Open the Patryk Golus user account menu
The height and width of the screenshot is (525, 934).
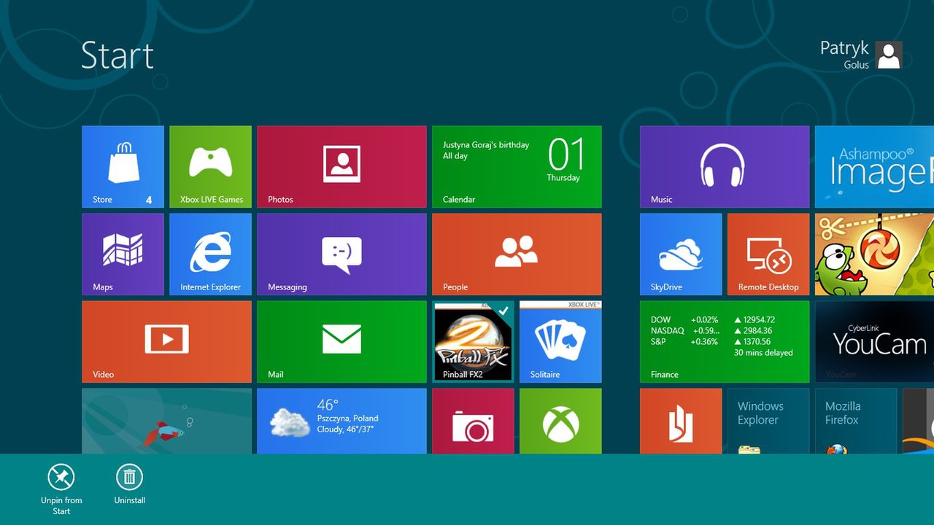click(x=861, y=55)
